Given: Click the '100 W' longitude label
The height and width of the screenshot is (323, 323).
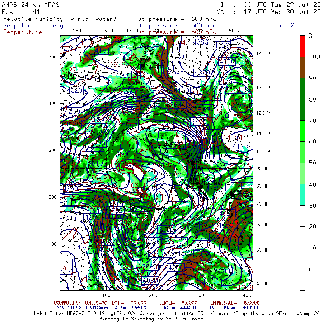Looking at the screenshot, I should point(263,151).
